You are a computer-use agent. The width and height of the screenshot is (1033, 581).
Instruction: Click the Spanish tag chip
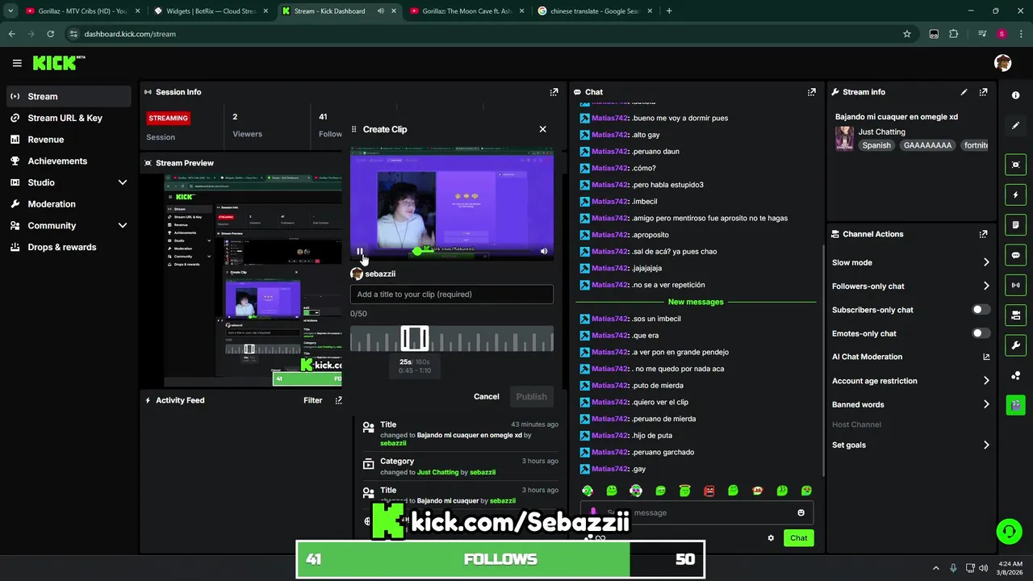876,145
